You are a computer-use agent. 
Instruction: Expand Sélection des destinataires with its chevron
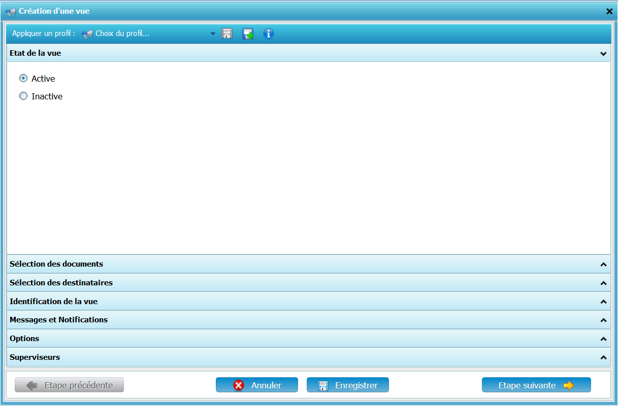603,283
